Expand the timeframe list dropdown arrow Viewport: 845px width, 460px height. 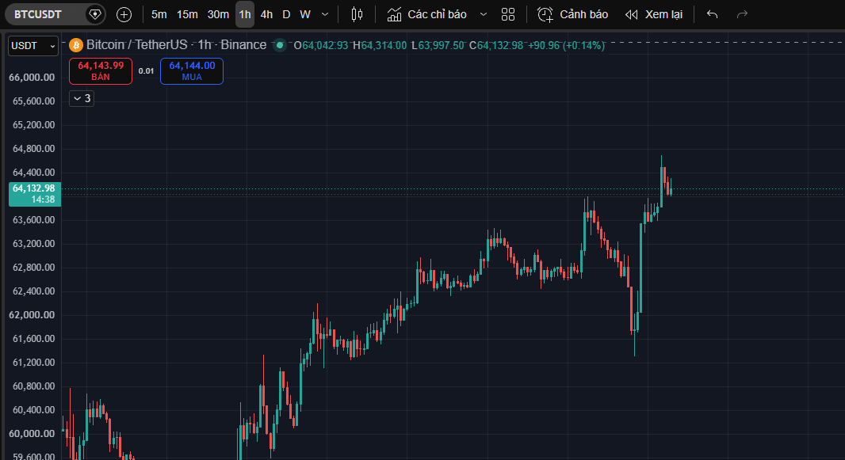click(325, 14)
